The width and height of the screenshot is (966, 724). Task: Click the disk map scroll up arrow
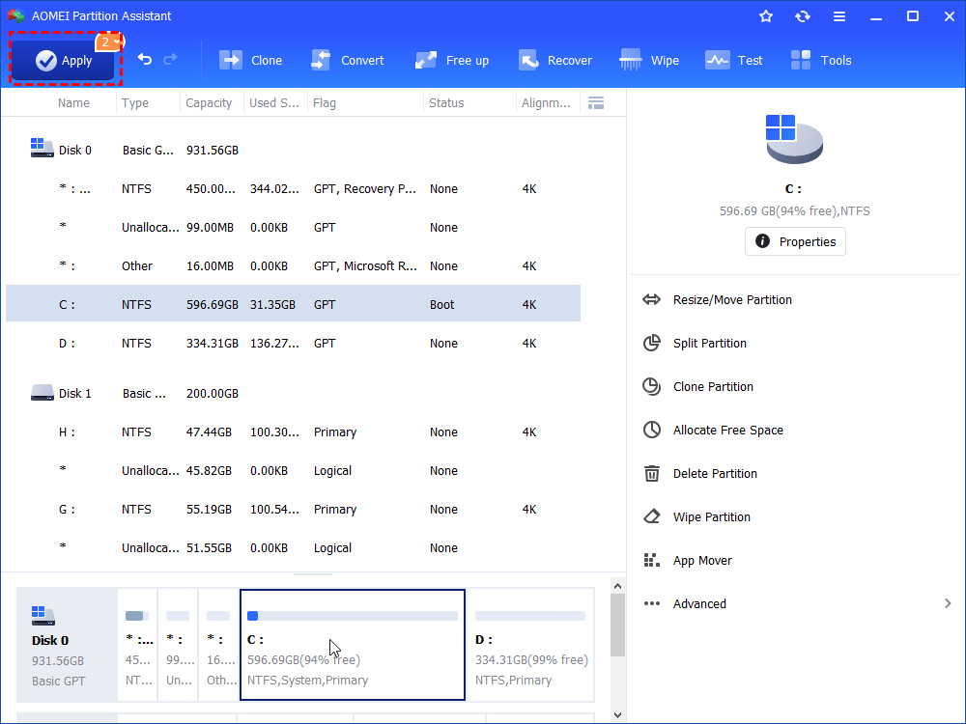point(617,586)
